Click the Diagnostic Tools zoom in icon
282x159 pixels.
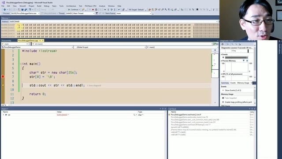pos(232,44)
